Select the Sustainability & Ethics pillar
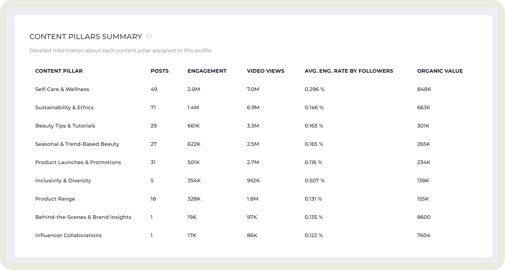Image resolution: width=505 pixels, height=270 pixels. point(64,107)
